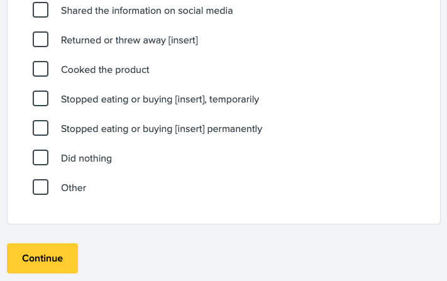Tick the 'Returned or threw away [insert]' checkbox
Screen dimensions: 447x281
point(41,40)
